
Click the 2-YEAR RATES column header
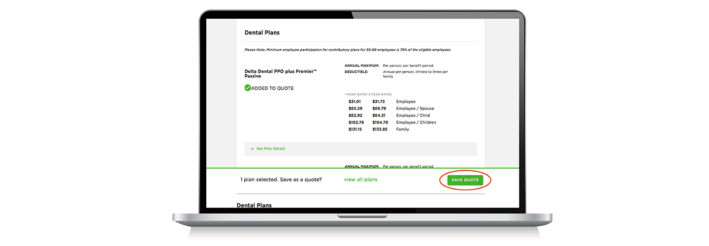point(380,94)
